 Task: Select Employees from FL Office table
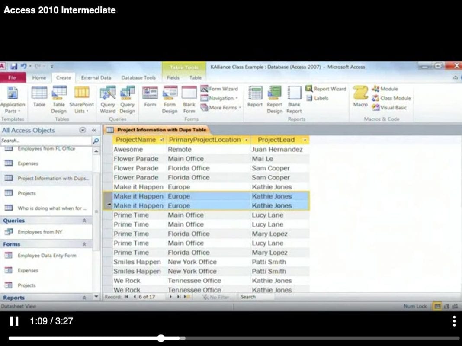(x=46, y=149)
